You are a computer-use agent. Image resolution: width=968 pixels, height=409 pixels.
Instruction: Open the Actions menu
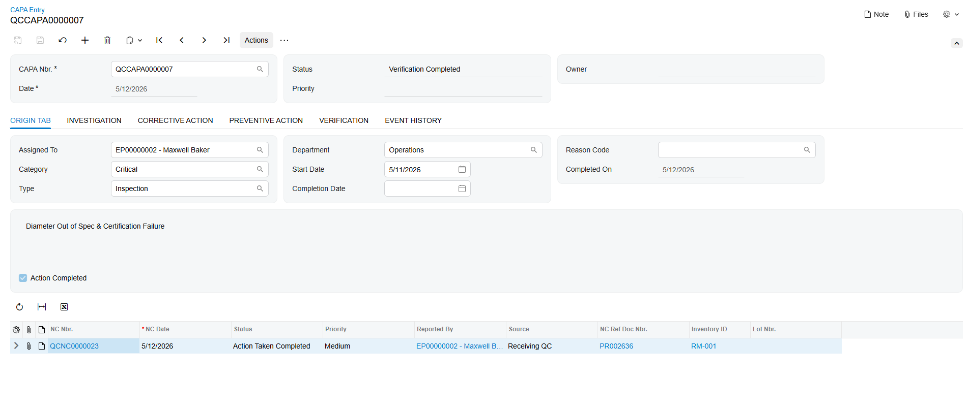(257, 40)
